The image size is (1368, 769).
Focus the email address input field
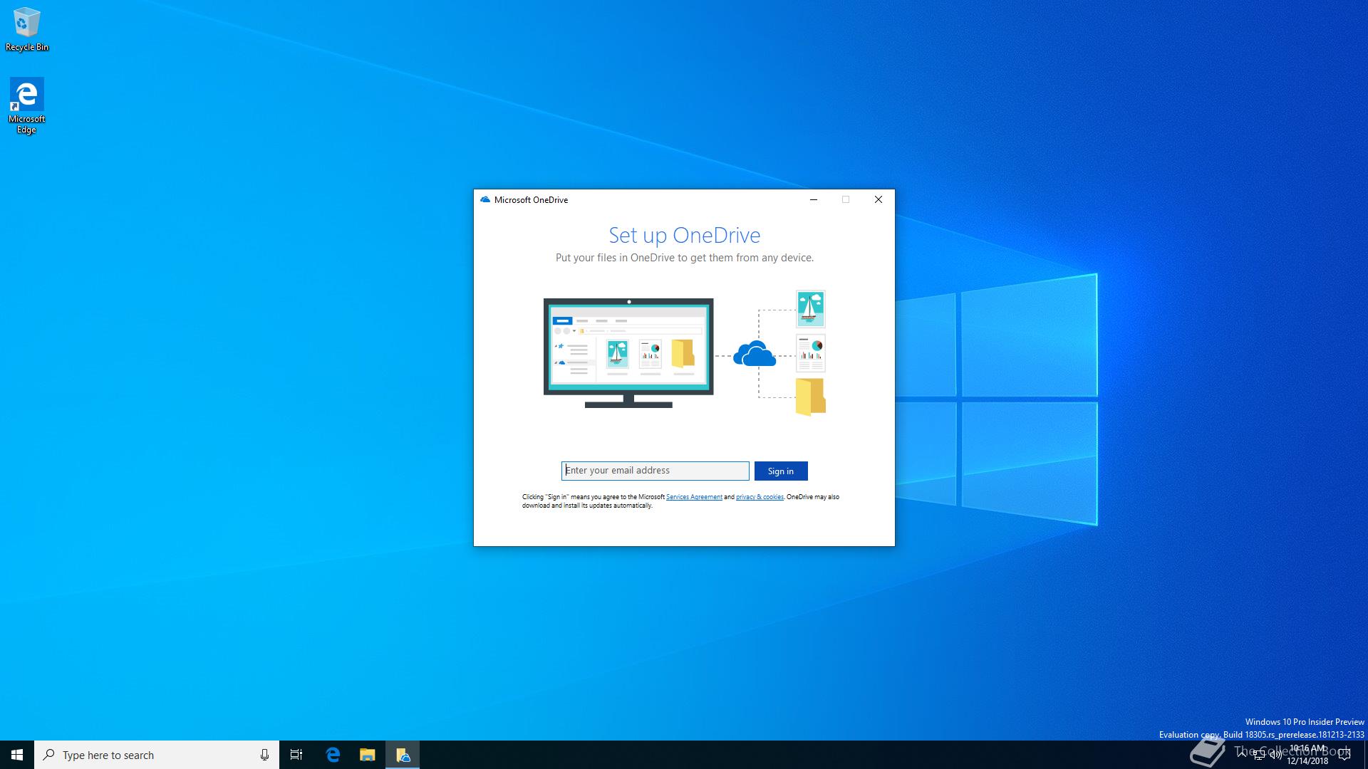[x=654, y=471]
